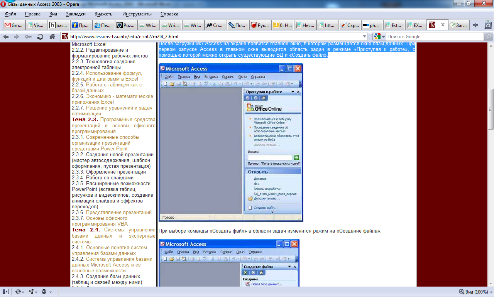Expand the Opera Link dropdown arrow
The image size is (494, 297).
24,292
